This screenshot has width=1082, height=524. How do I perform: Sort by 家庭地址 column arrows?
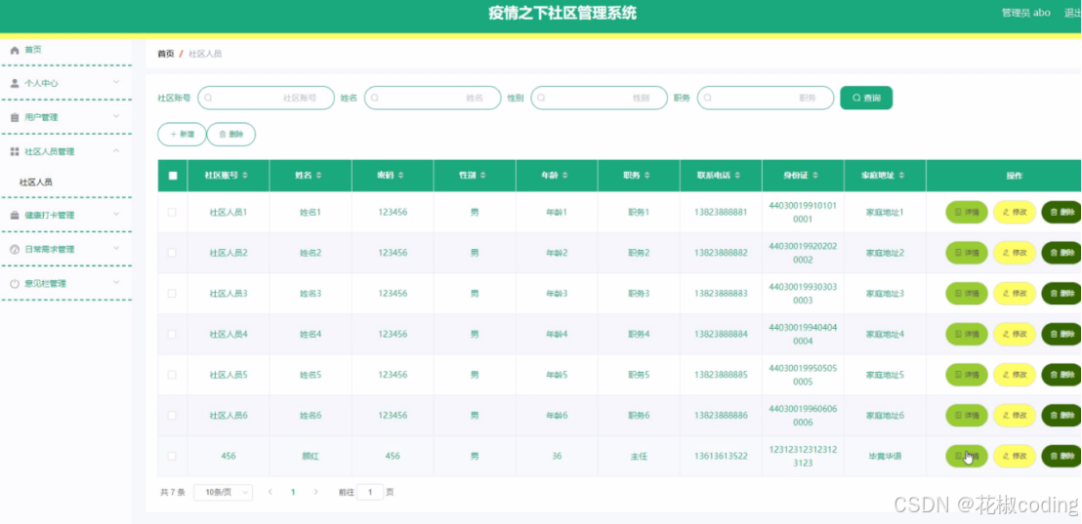(x=902, y=176)
